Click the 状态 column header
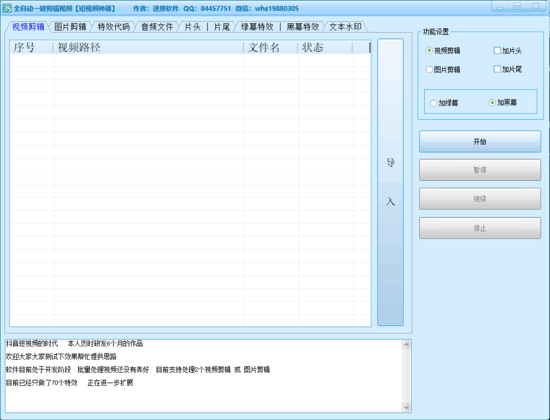Screen dimensions: 550x420 pyautogui.click(x=325, y=47)
